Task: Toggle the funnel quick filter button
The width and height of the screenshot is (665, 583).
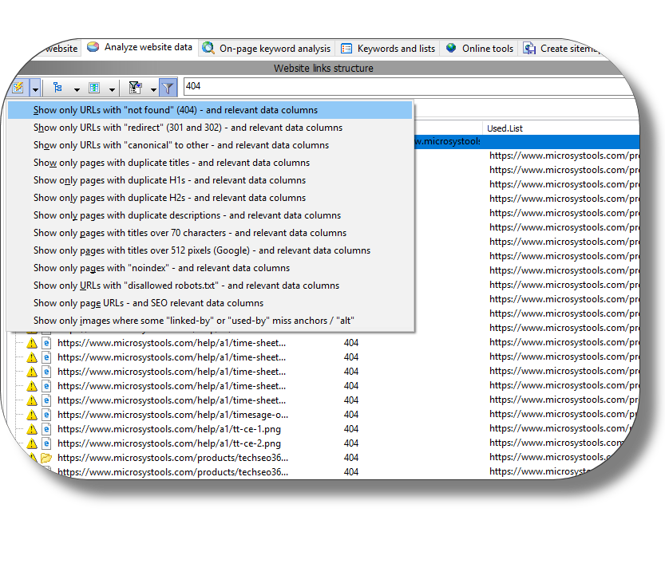Action: 168,88
